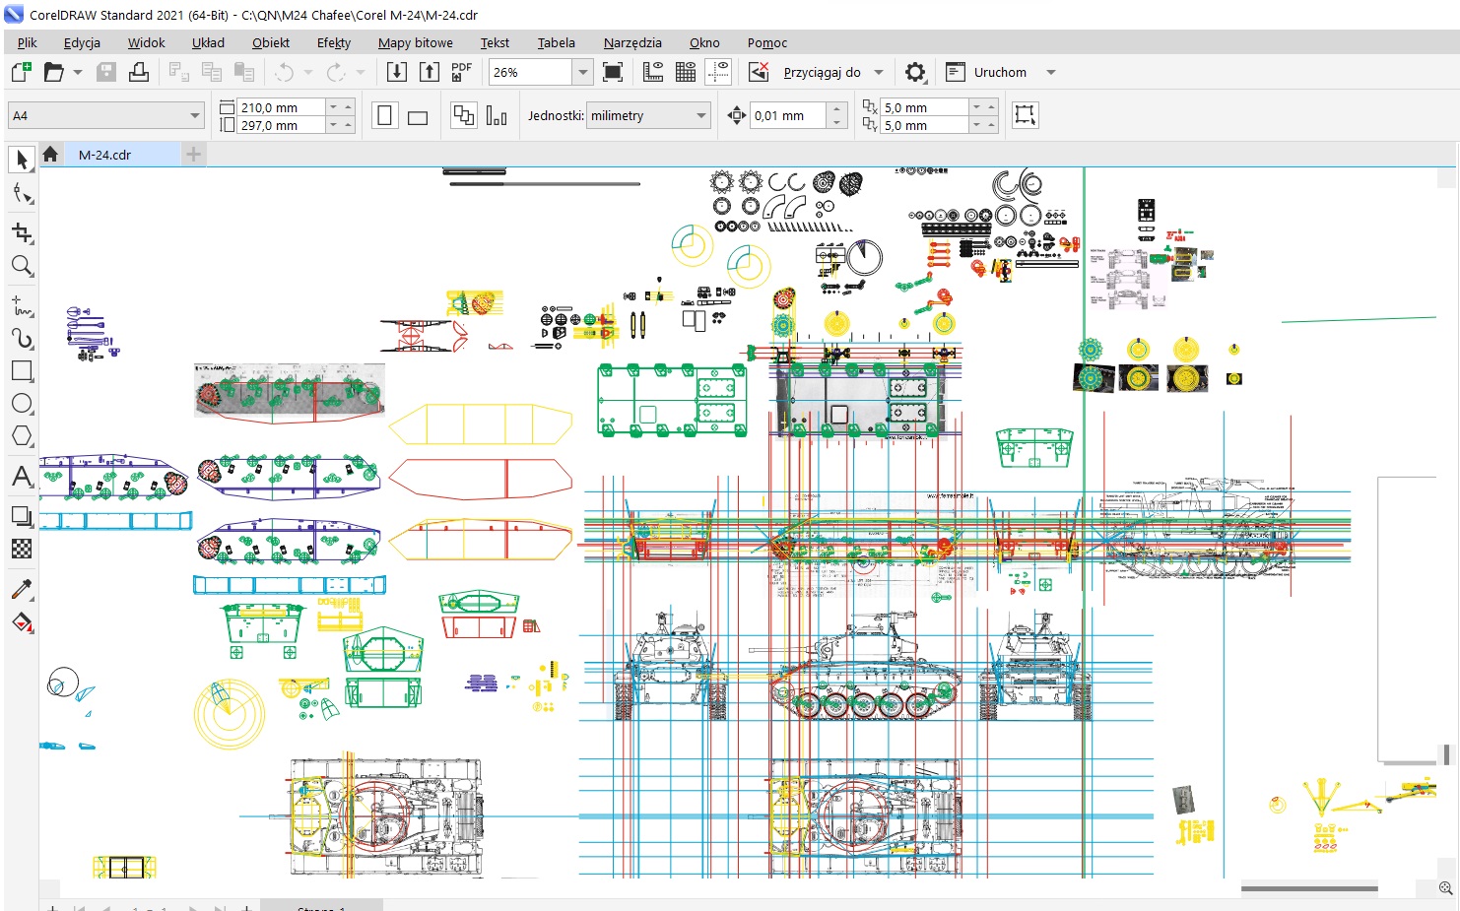This screenshot has width=1460, height=911.
Task: Click the page width 210,0 mm field
Action: [x=282, y=107]
